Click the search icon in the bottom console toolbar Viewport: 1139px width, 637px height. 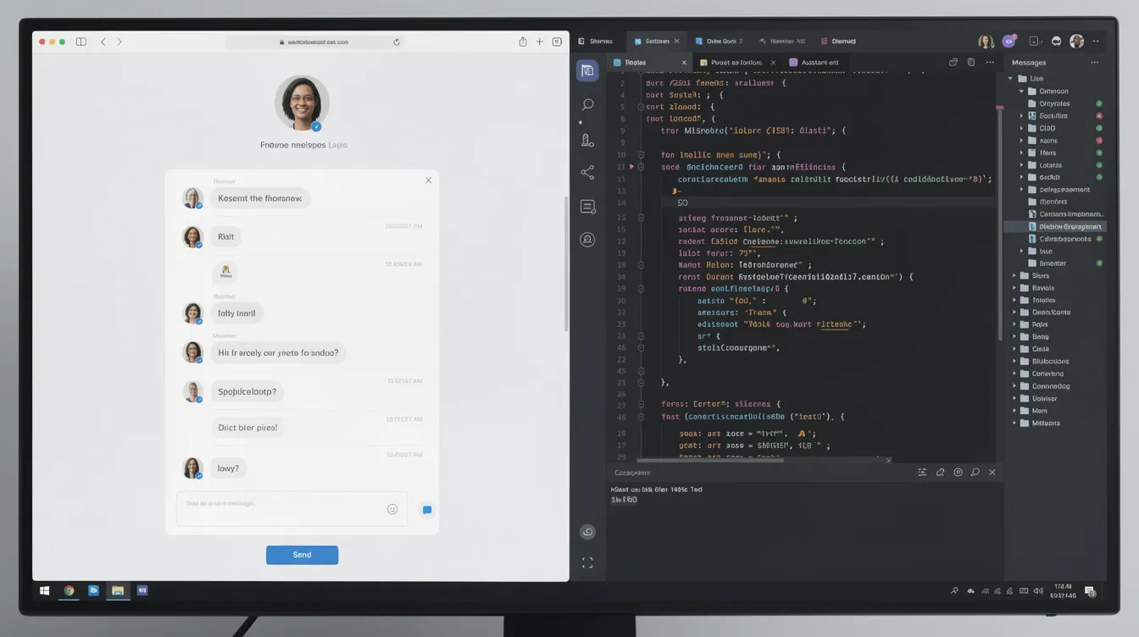[x=975, y=473]
